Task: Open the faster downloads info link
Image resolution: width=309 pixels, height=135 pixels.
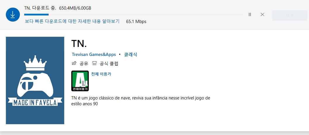Action: (72, 21)
